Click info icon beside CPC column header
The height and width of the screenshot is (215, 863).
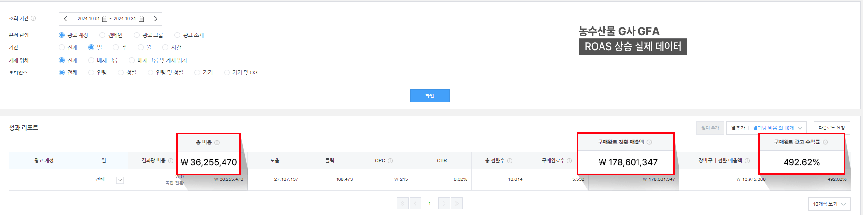[390, 161]
